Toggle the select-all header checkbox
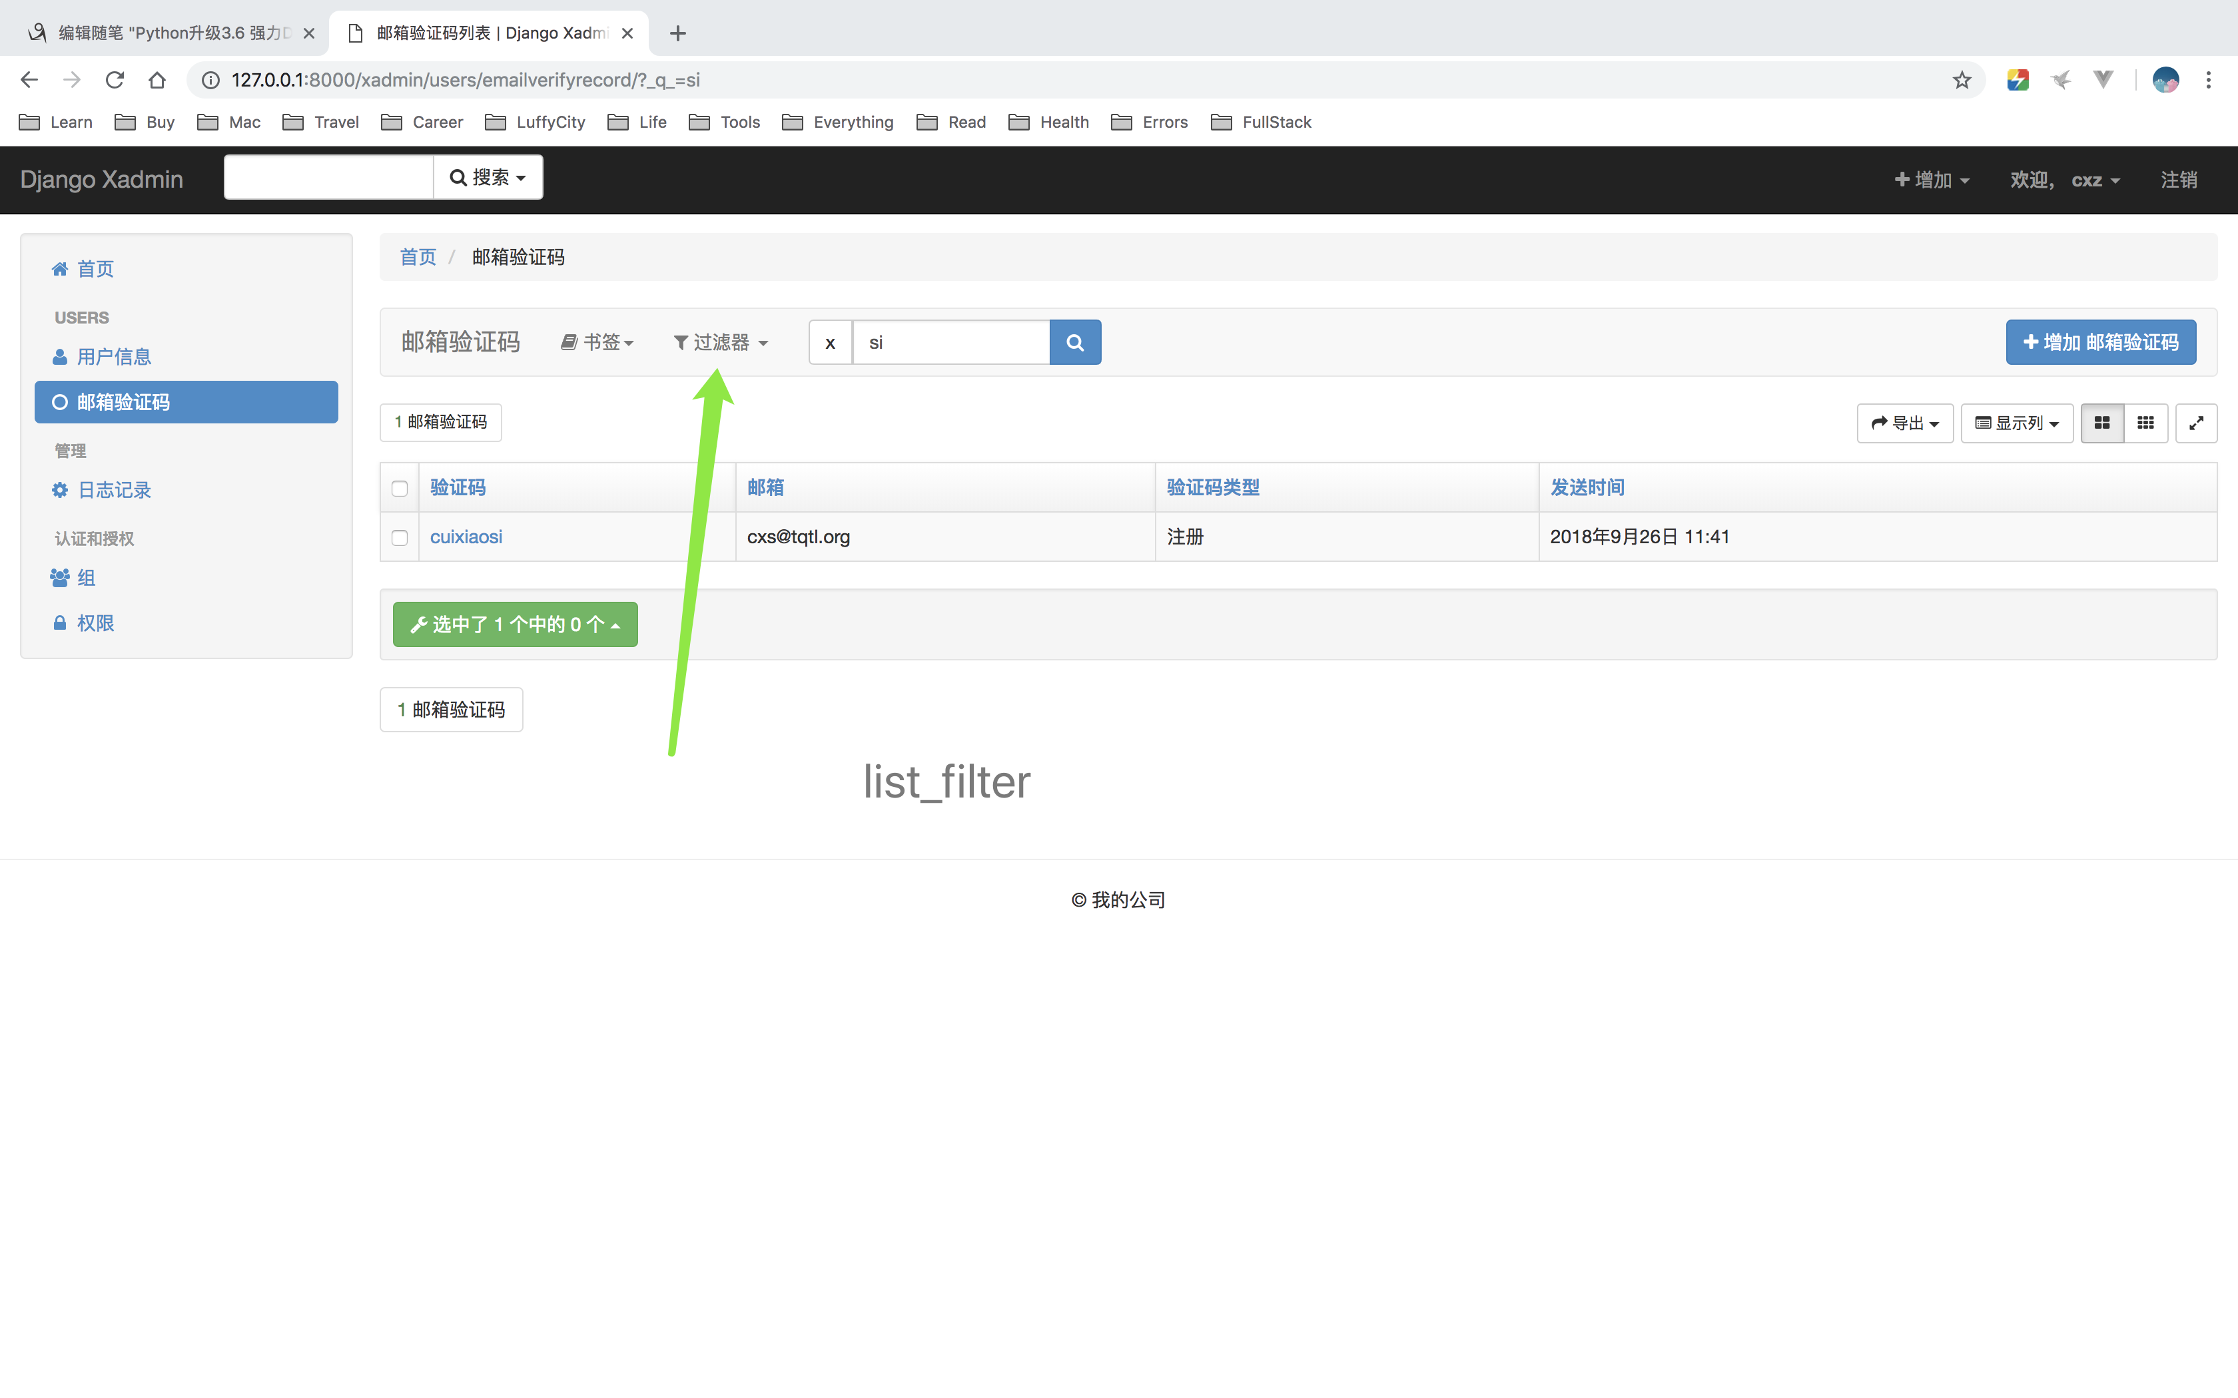The width and height of the screenshot is (2238, 1398). tap(400, 488)
